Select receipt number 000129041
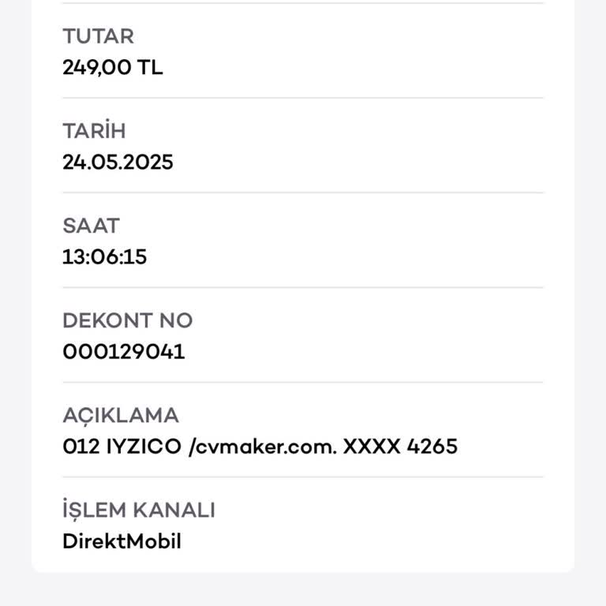Image resolution: width=606 pixels, height=606 pixels. pos(123,352)
